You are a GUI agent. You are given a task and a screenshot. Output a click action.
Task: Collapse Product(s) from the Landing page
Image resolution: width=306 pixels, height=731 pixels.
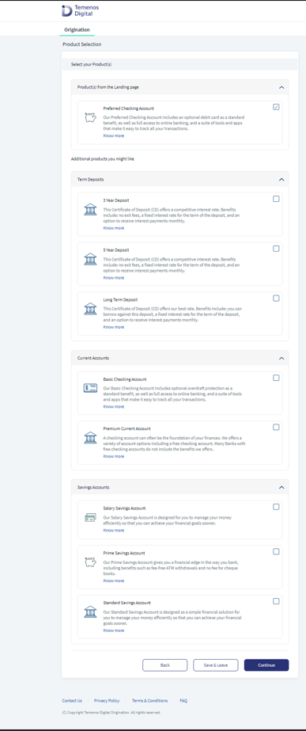click(x=281, y=87)
